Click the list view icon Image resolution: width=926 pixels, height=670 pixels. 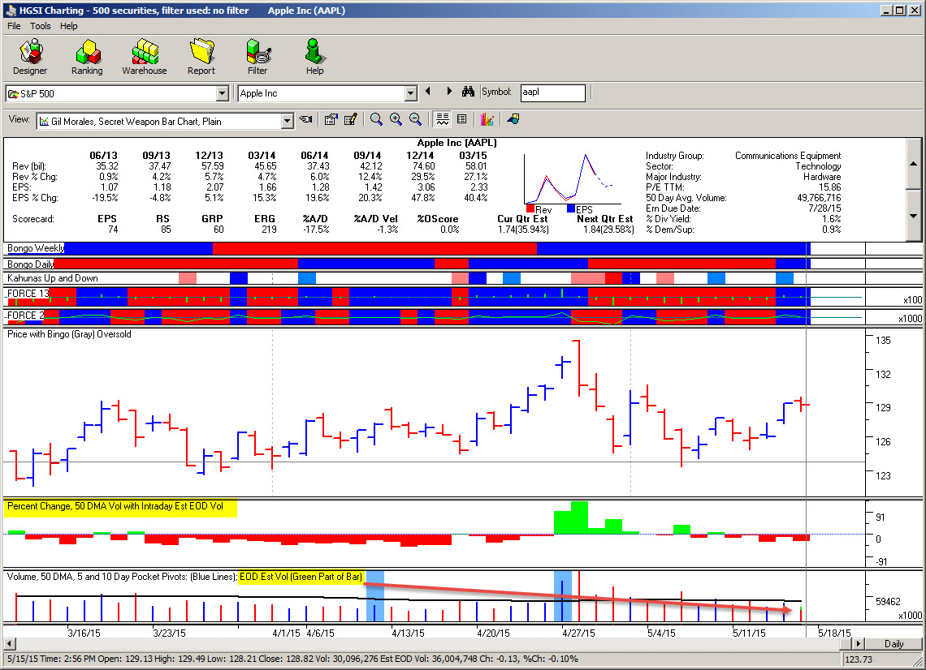pyautogui.click(x=462, y=120)
